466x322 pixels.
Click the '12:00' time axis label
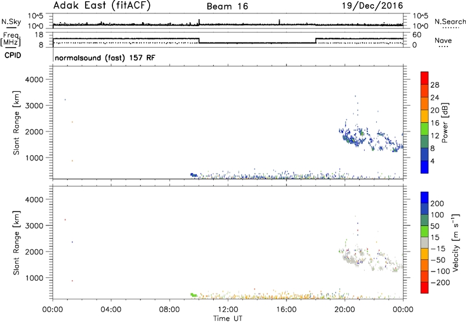[x=228, y=310]
